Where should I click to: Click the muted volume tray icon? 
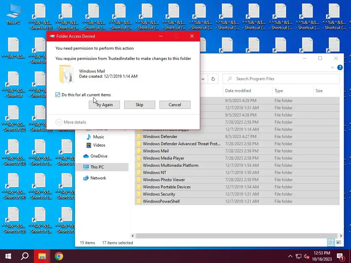click(307, 256)
